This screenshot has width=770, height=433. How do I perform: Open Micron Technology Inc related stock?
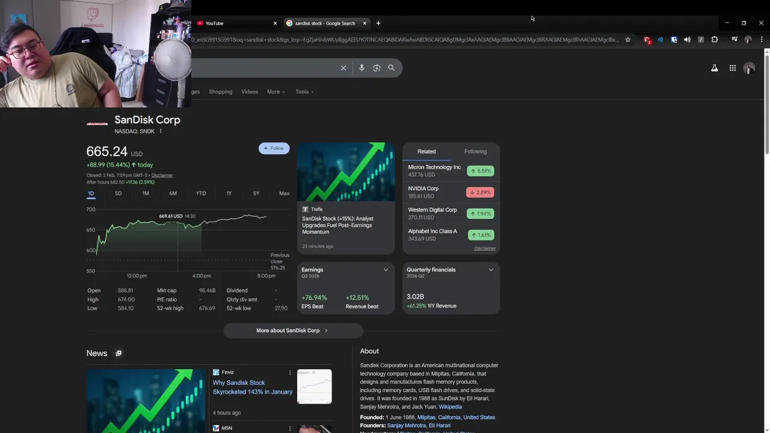click(x=451, y=171)
